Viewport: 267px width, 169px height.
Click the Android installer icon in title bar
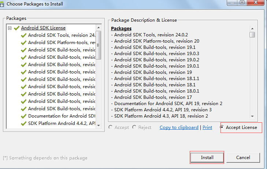coord(2,4)
